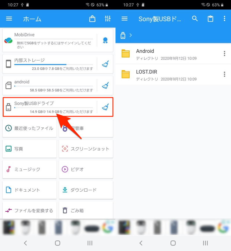Tap the MobiDrive premium badge icon
The image size is (231, 251).
[x=105, y=41]
